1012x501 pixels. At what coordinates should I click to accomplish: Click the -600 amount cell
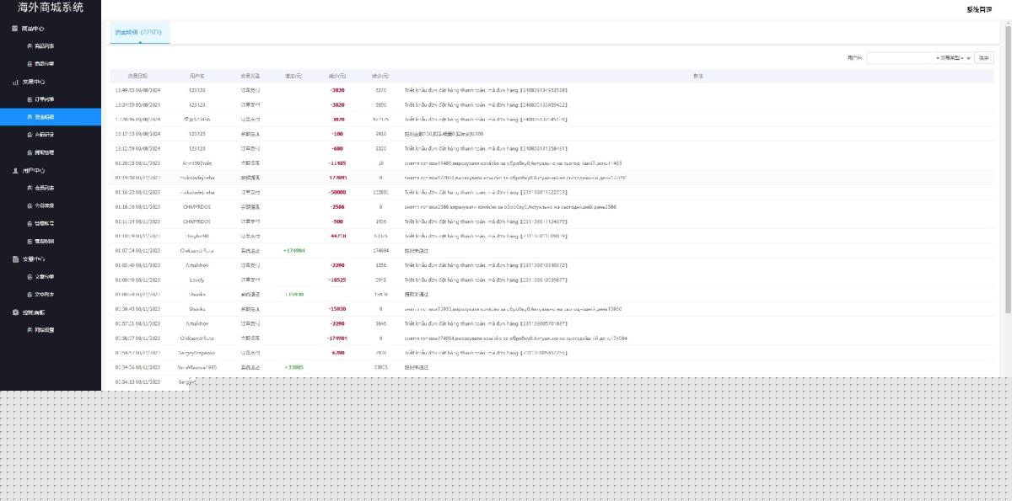click(337, 148)
